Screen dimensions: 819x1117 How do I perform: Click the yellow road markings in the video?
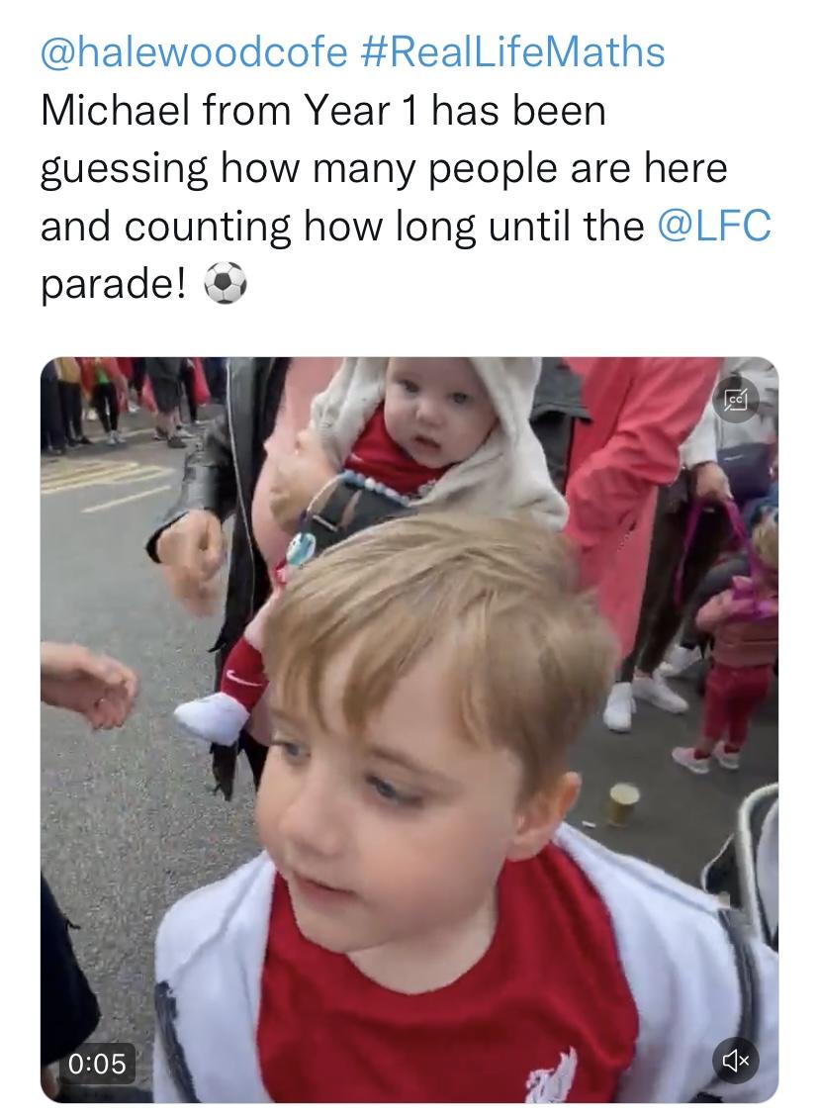tap(107, 483)
